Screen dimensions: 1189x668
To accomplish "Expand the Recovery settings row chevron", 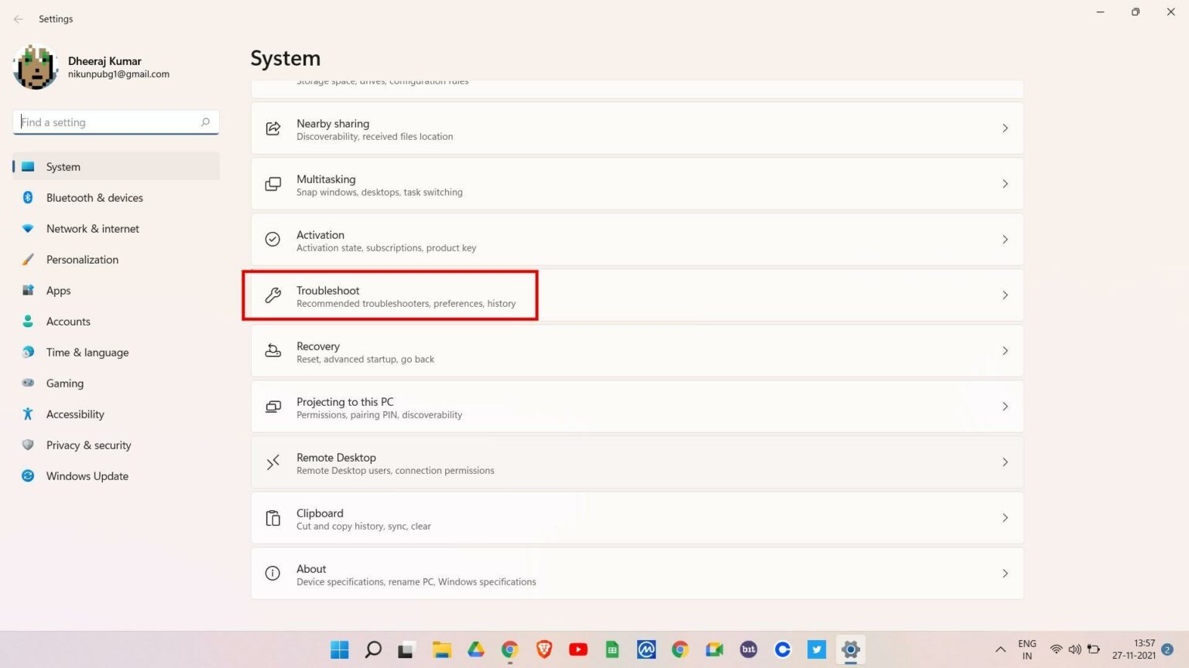I will click(x=1005, y=350).
